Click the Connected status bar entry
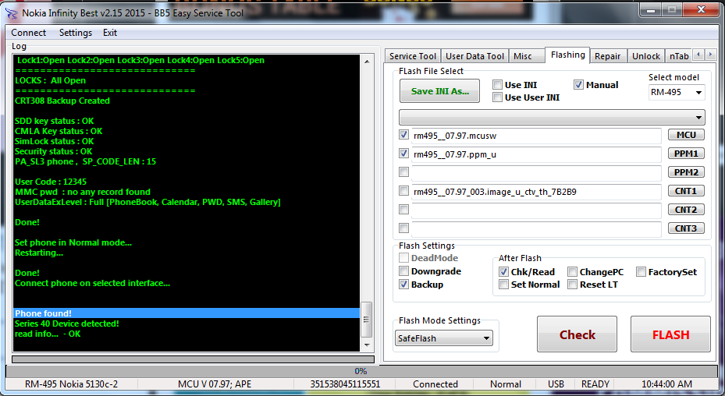The width and height of the screenshot is (725, 396). (x=435, y=384)
